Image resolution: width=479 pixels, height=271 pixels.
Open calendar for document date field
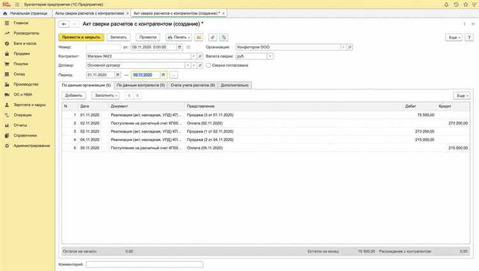pyautogui.click(x=179, y=47)
